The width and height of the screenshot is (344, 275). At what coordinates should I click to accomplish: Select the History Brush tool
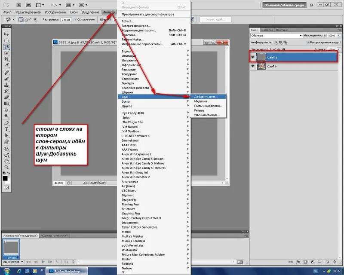[6, 91]
